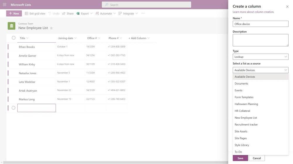This screenshot has width=293, height=164.
Task: Click the Contoso Team site link
Action: pos(26,24)
